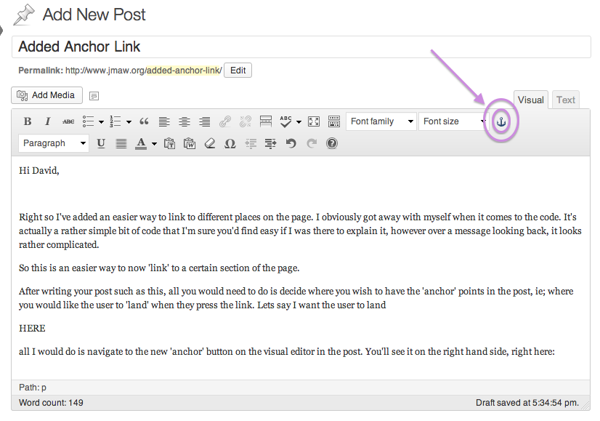Insert an unordered bullet list
This screenshot has width=600, height=421.
(x=89, y=122)
